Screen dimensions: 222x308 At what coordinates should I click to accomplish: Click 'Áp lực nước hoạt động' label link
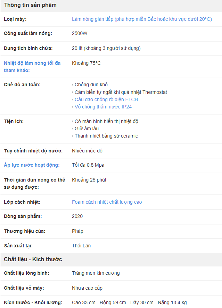32,165
